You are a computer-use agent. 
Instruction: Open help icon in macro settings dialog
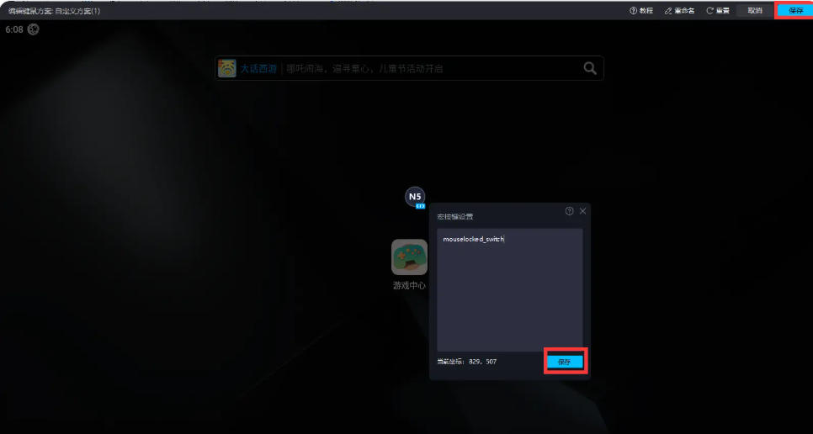(569, 211)
